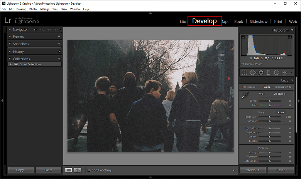Expand the Smart Collections tree row
This screenshot has width=301, height=179.
tap(11, 64)
